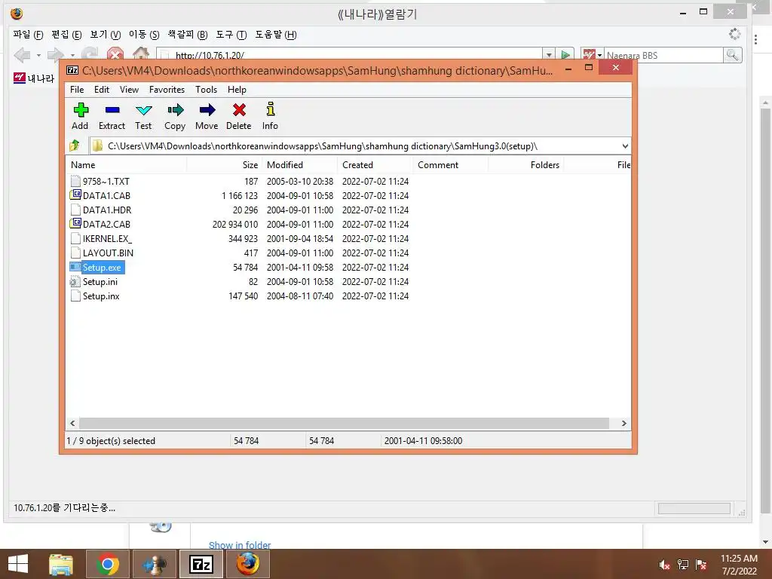Click the browser forward arrow

pyautogui.click(x=55, y=54)
